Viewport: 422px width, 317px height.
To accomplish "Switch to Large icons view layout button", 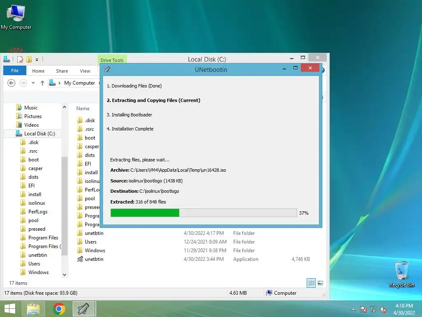I will pos(320,283).
